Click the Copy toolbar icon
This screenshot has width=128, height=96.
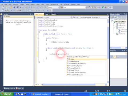pos(23,7)
